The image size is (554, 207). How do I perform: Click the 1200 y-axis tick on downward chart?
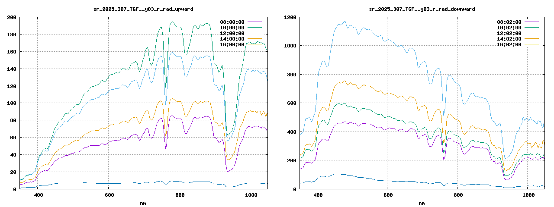(290, 17)
